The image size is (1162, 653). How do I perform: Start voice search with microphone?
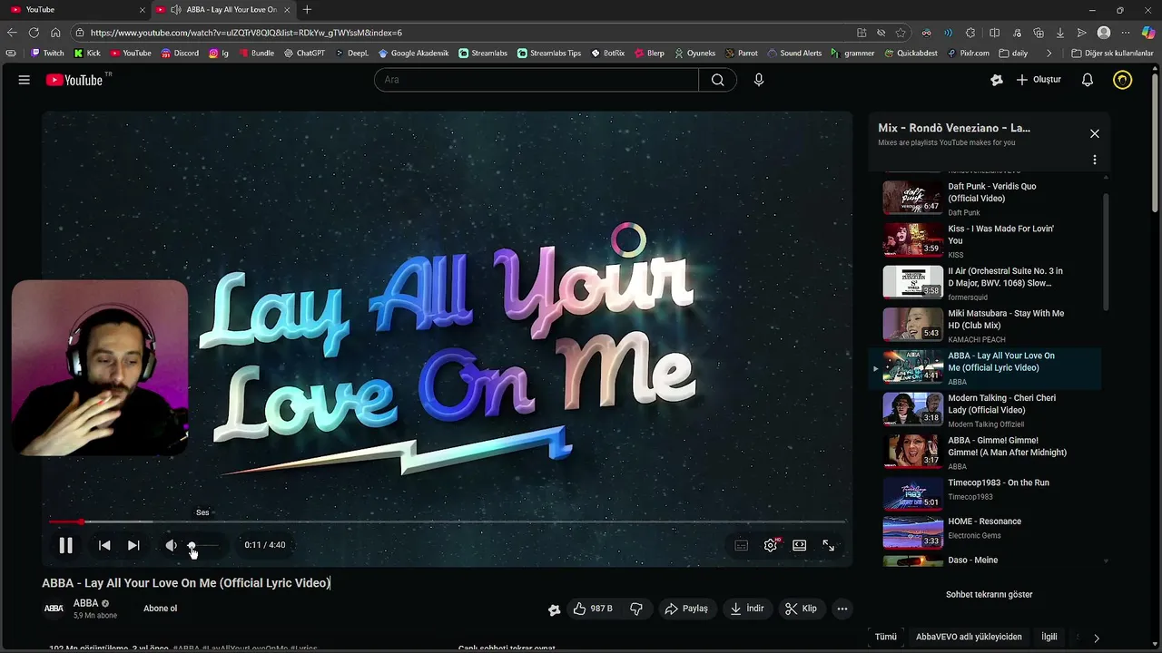759,80
